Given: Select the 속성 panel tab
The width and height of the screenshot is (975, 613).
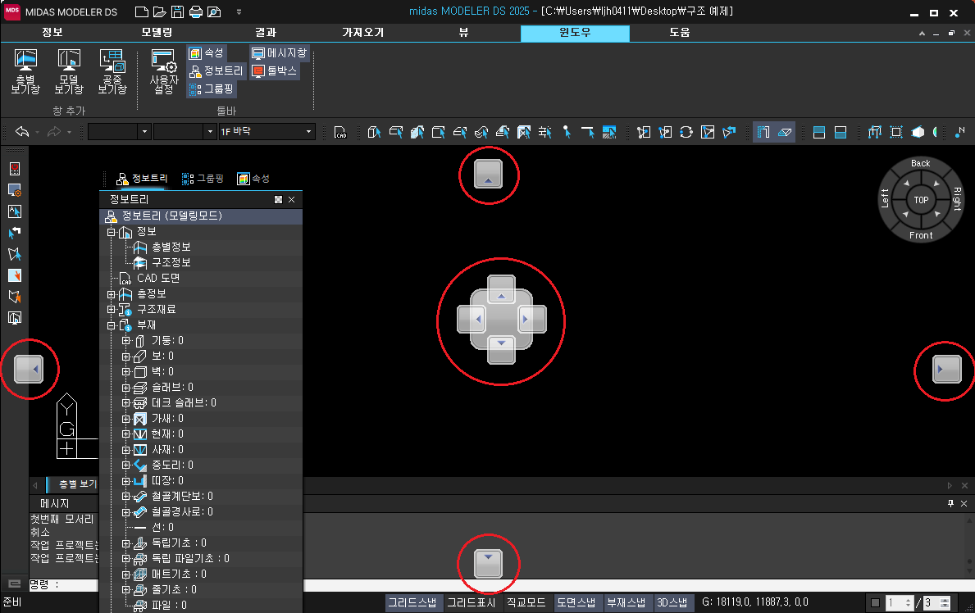Looking at the screenshot, I should pos(253,179).
